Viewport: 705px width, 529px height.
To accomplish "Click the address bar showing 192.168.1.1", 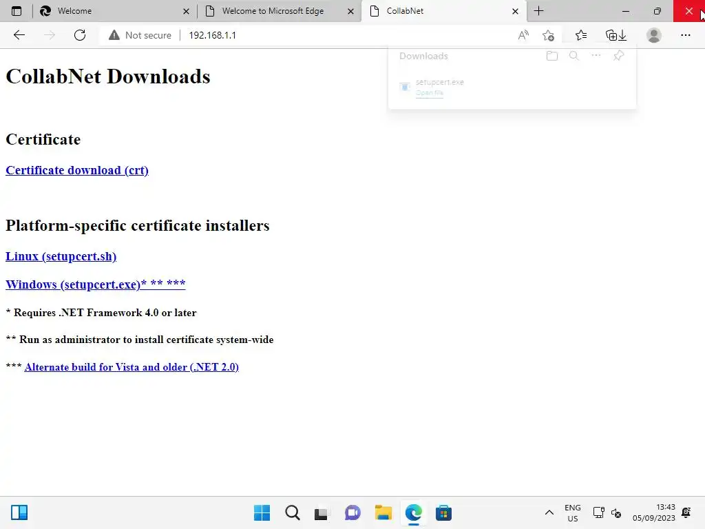I will tap(212, 35).
